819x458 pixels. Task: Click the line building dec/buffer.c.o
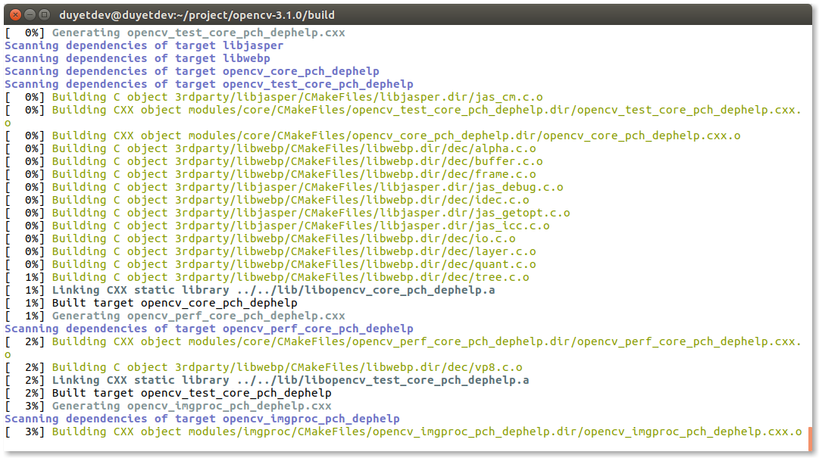(274, 161)
